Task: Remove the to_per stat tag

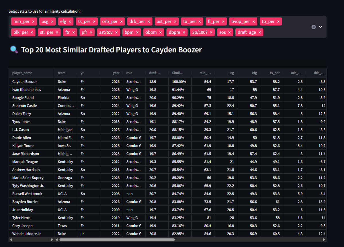Action: [199, 21]
